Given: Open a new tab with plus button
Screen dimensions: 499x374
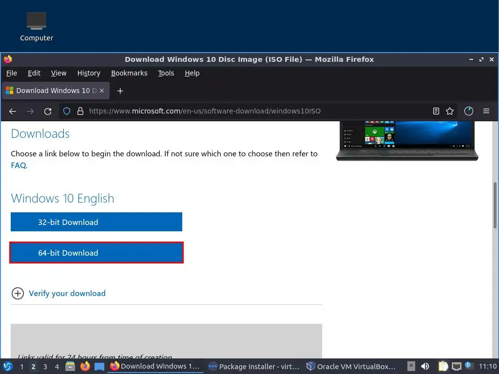Looking at the screenshot, I should tap(120, 91).
